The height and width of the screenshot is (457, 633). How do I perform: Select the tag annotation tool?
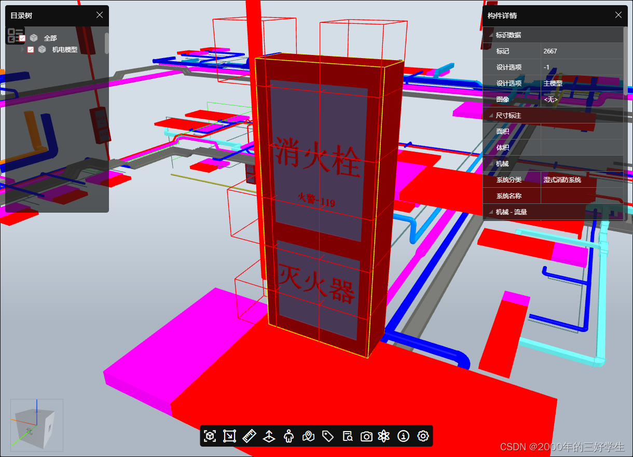pos(328,436)
